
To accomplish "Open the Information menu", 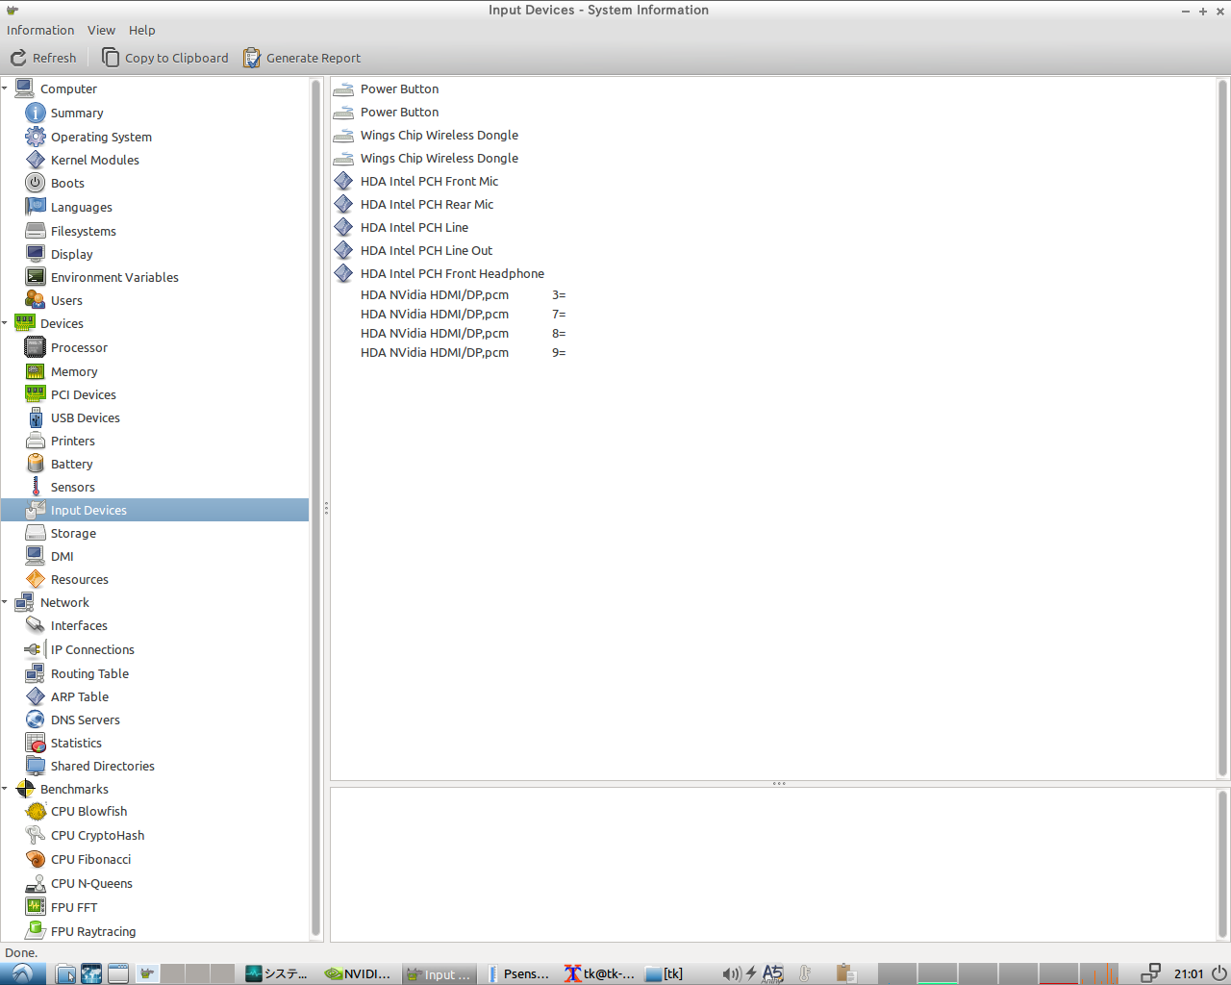I will click(x=40, y=30).
